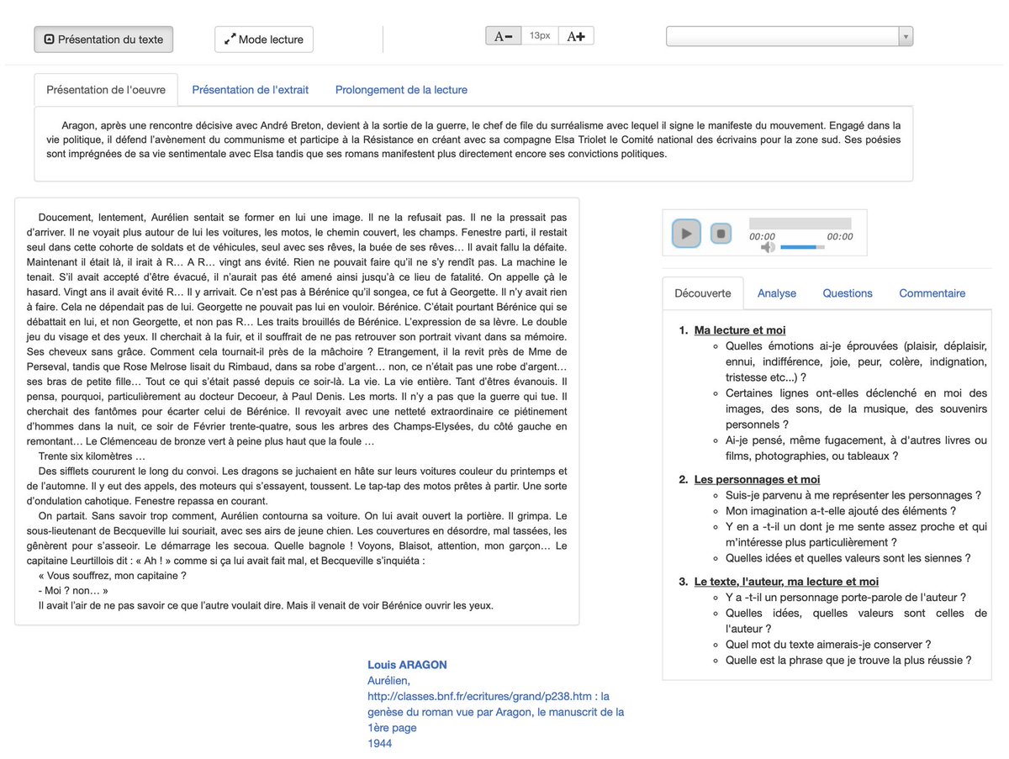Open the Questions tab
Viewport: 1009px width, 759px height.
pos(848,293)
